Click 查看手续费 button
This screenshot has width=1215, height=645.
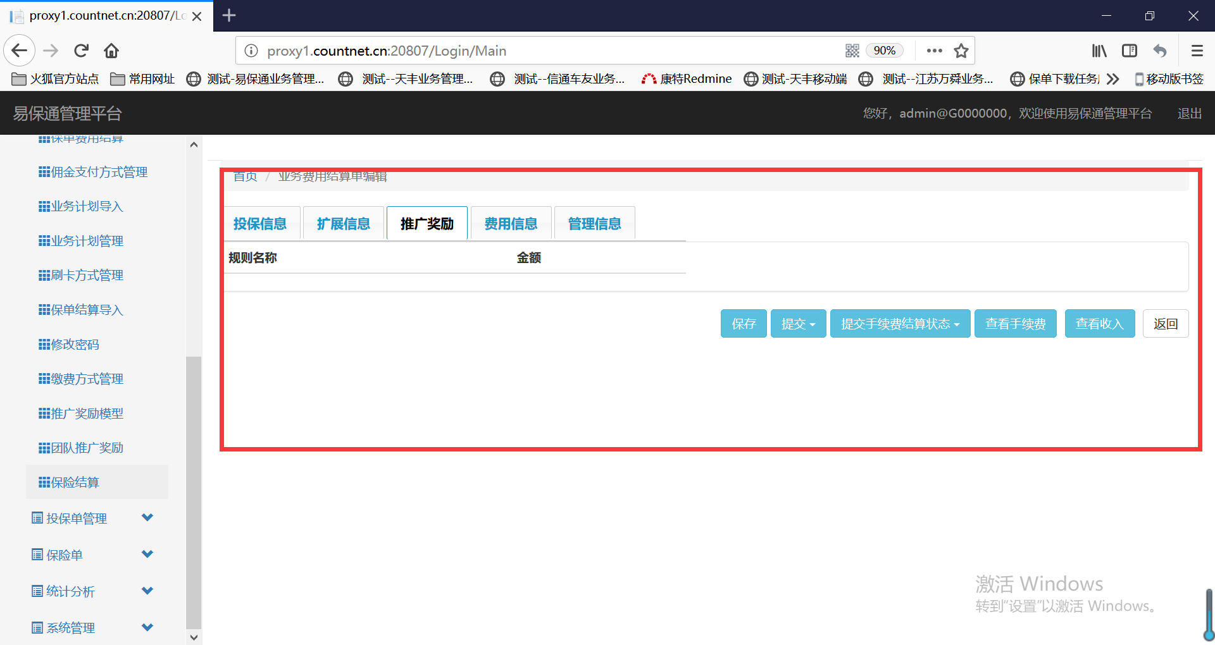(1015, 324)
